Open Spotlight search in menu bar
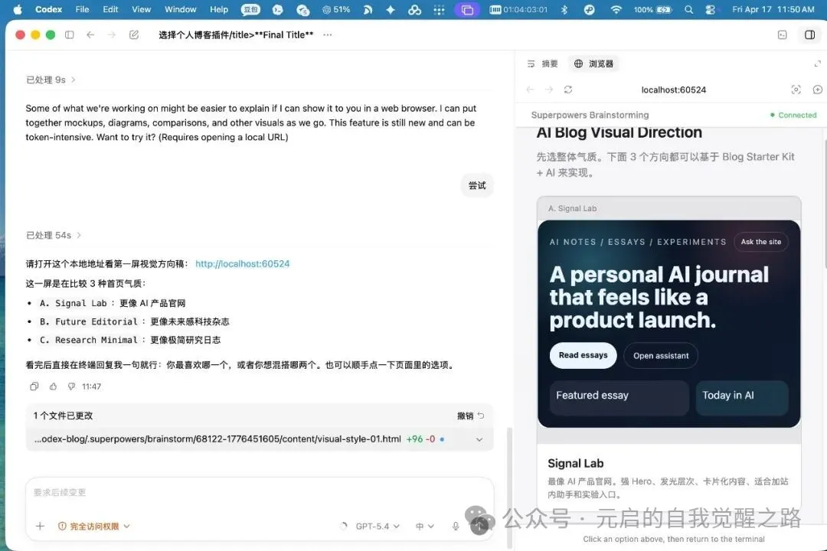 [x=689, y=9]
